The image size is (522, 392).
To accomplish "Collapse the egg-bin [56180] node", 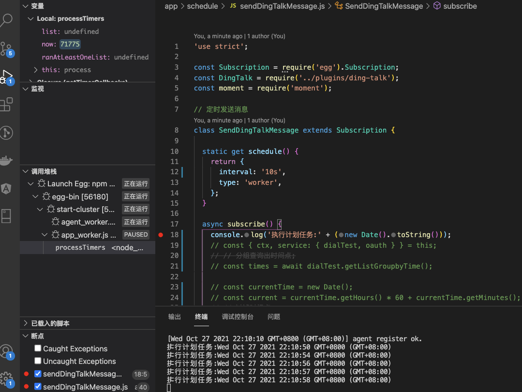I will click(x=35, y=196).
